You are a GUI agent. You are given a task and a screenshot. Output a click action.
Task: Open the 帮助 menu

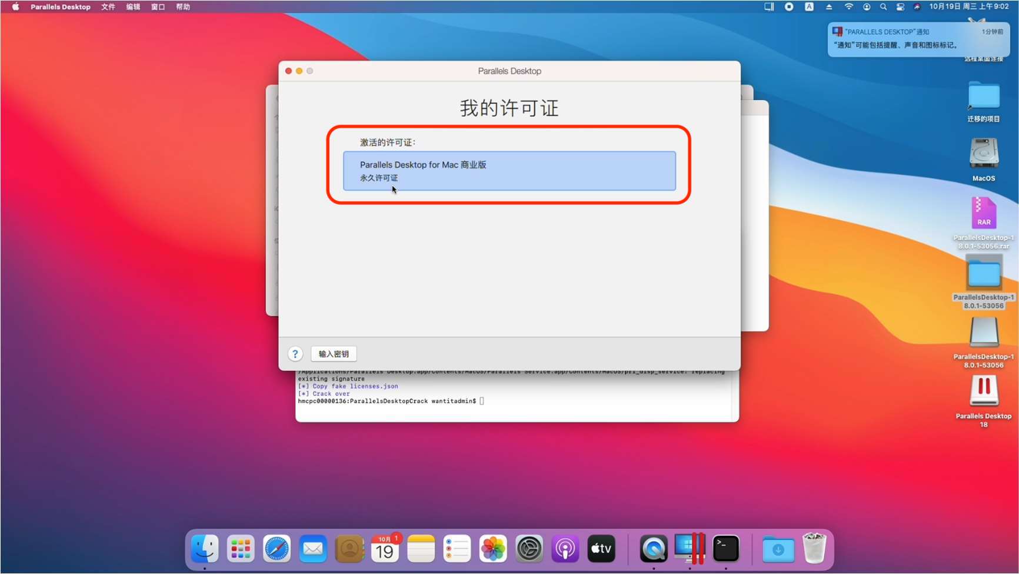pyautogui.click(x=183, y=7)
